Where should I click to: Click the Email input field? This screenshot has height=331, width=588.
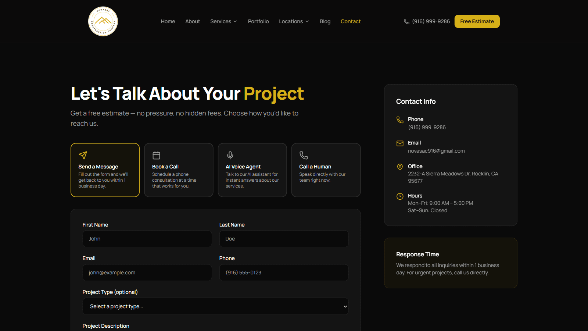(x=147, y=273)
